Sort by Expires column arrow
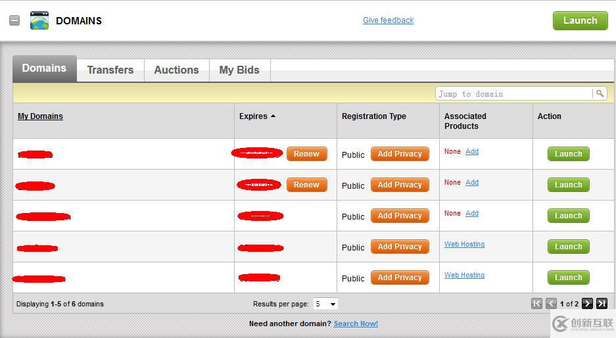Viewport: 616px width, 338px height. 273,116
